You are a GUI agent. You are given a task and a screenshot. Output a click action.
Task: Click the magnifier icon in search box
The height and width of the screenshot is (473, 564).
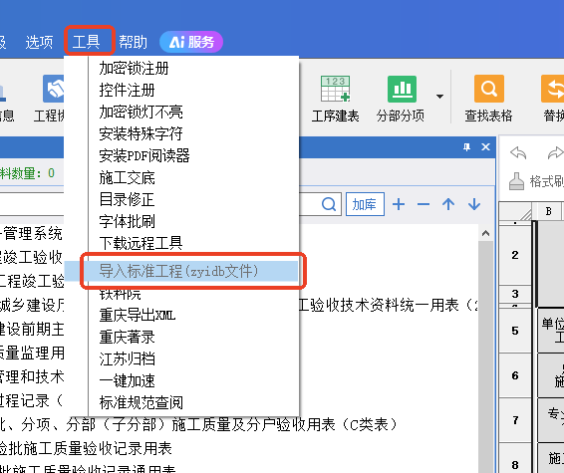coord(329,204)
